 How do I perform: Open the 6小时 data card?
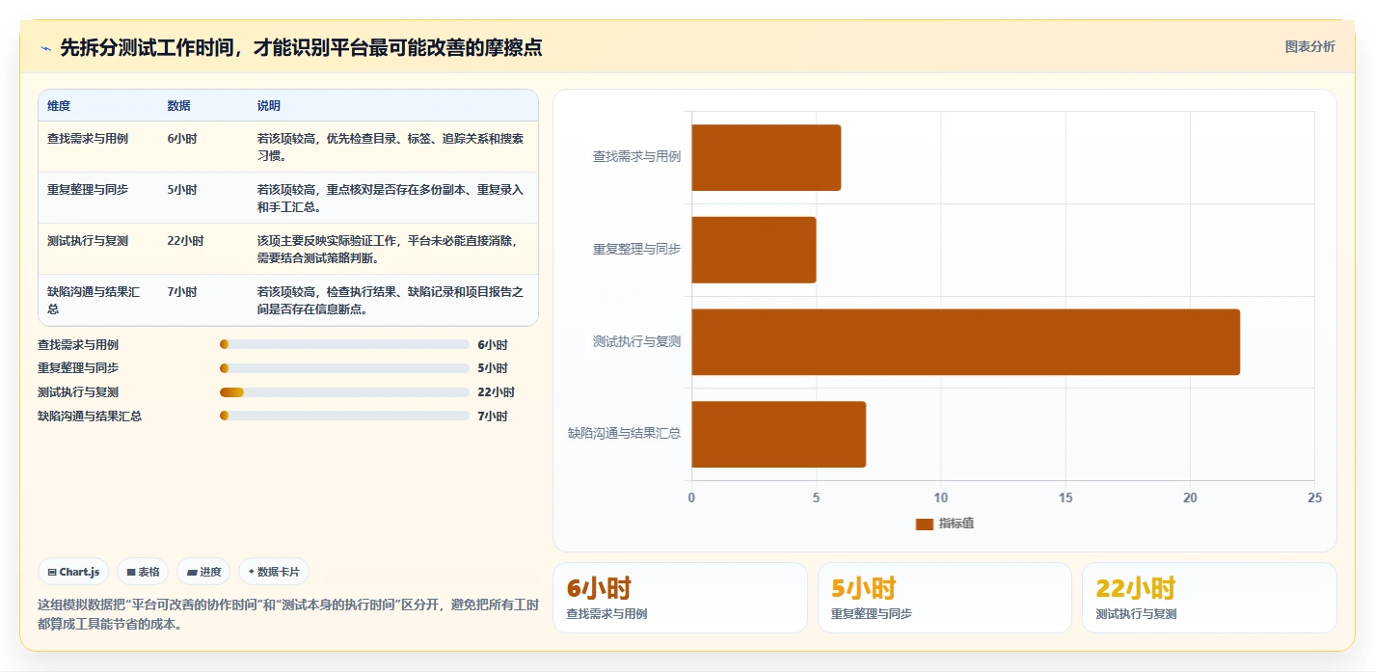[x=680, y=598]
